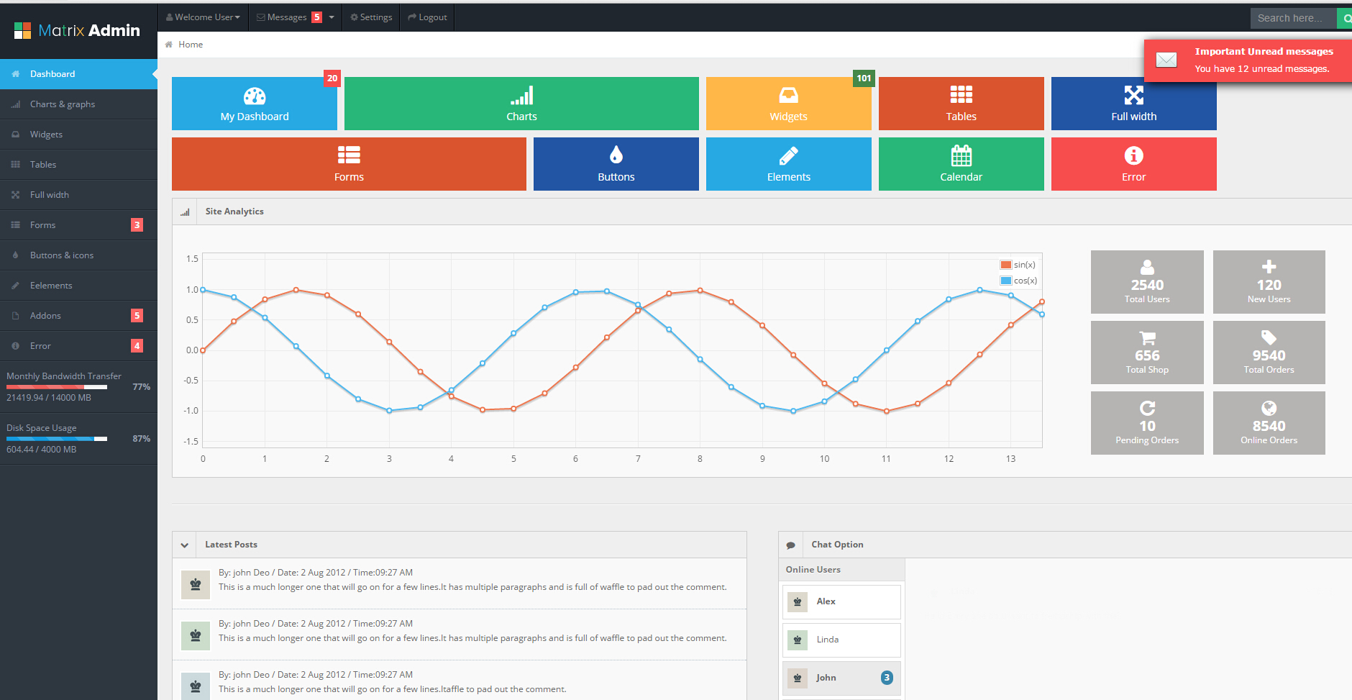The height and width of the screenshot is (700, 1352).
Task: Open chat with John
Action: coord(841,678)
